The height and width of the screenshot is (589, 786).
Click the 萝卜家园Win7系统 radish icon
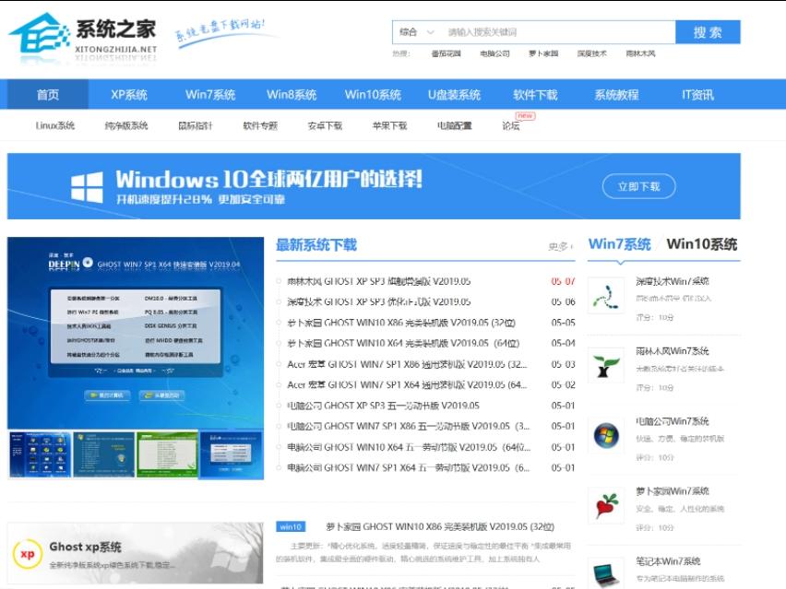pyautogui.click(x=605, y=506)
